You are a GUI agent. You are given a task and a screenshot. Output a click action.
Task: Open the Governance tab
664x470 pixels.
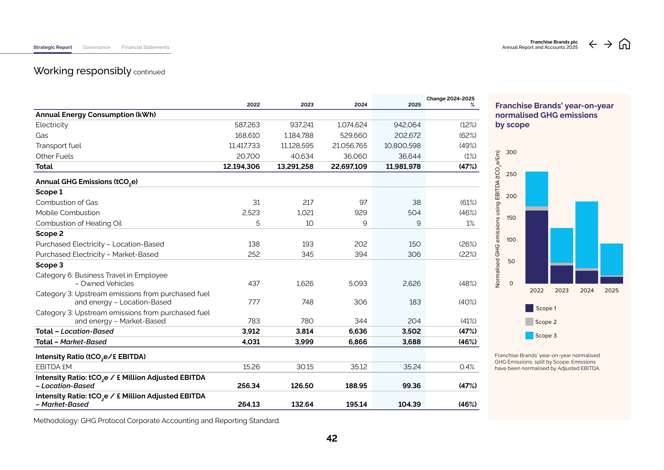point(96,47)
